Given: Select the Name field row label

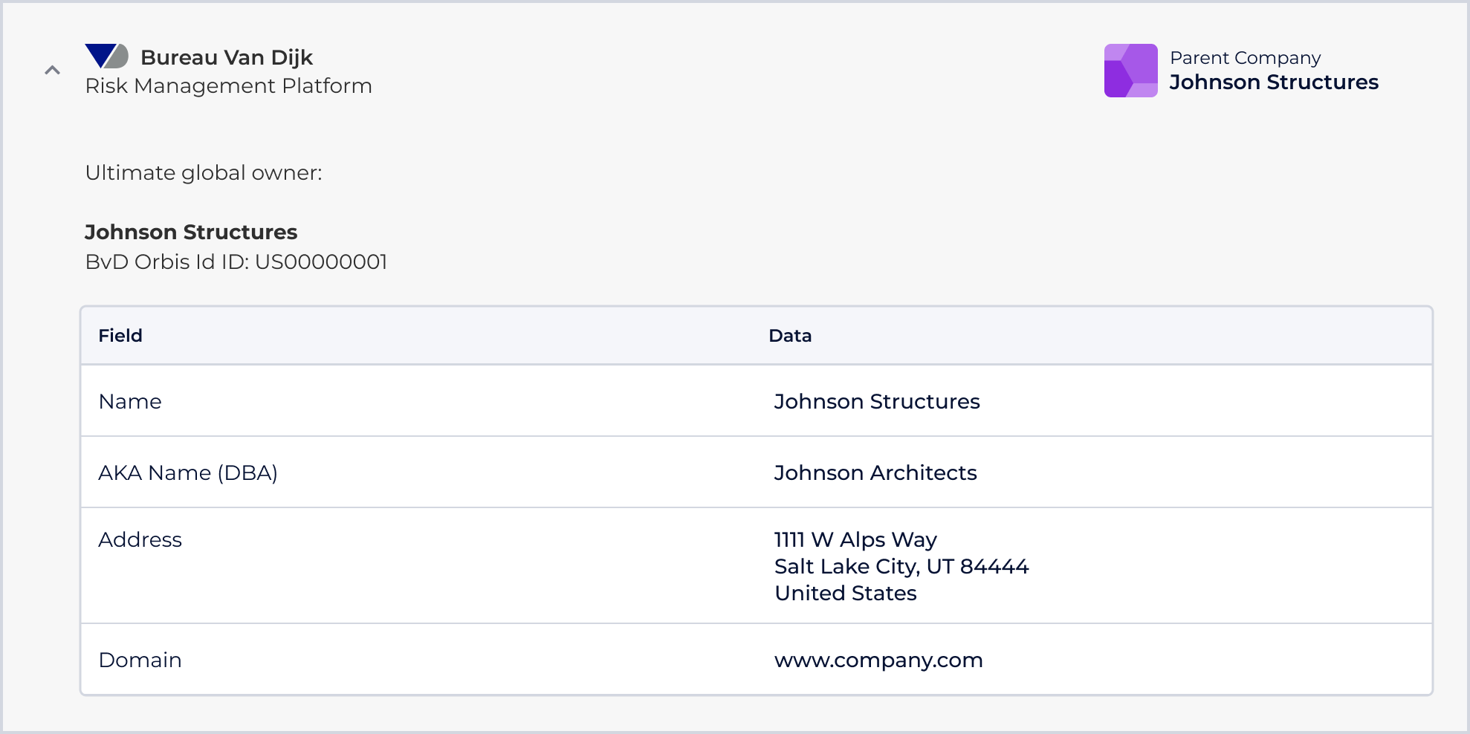Looking at the screenshot, I should click(130, 402).
